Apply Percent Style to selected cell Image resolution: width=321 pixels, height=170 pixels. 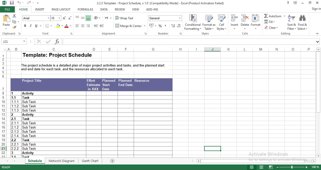[160, 26]
